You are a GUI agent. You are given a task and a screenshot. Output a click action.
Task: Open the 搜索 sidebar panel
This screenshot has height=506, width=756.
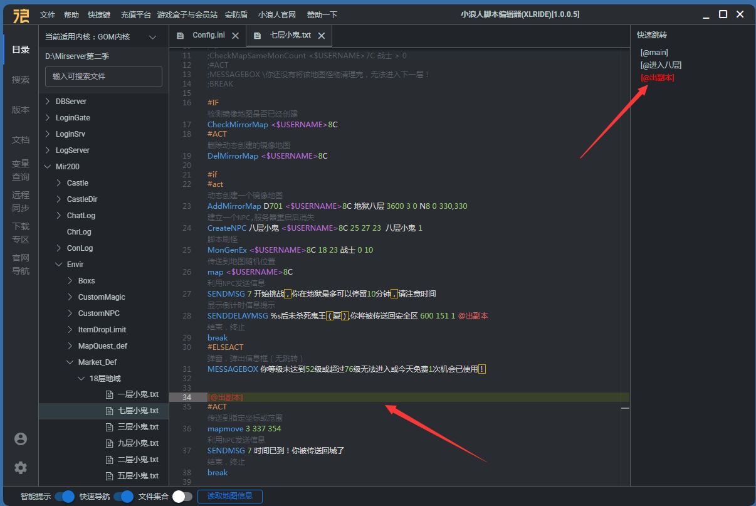click(x=21, y=80)
